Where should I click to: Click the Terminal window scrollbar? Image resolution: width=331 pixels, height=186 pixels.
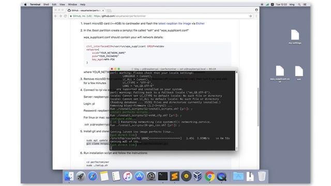[236, 111]
